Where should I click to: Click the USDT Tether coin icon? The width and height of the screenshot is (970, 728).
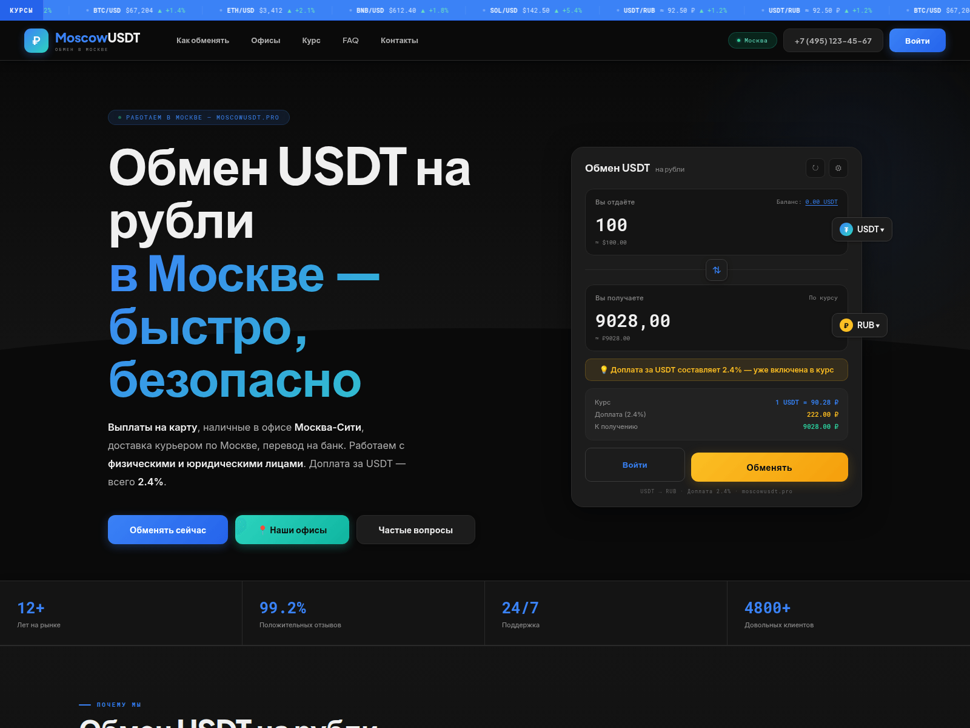click(x=846, y=229)
